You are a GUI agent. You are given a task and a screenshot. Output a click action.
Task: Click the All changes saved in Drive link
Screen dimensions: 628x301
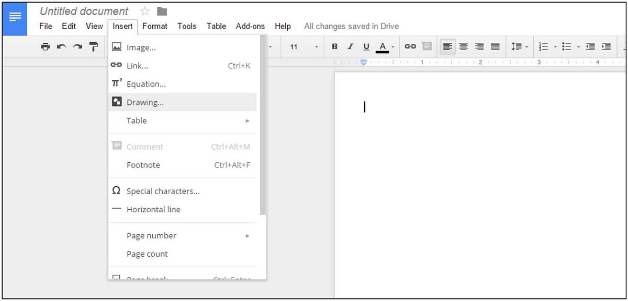(x=351, y=26)
